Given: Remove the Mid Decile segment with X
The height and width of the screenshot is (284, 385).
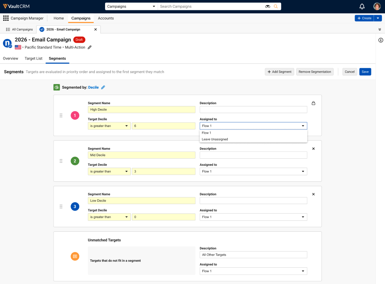Looking at the screenshot, I should [x=313, y=149].
